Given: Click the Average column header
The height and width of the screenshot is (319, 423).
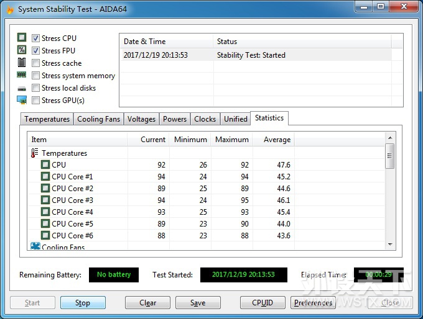Looking at the screenshot, I should click(x=274, y=140).
